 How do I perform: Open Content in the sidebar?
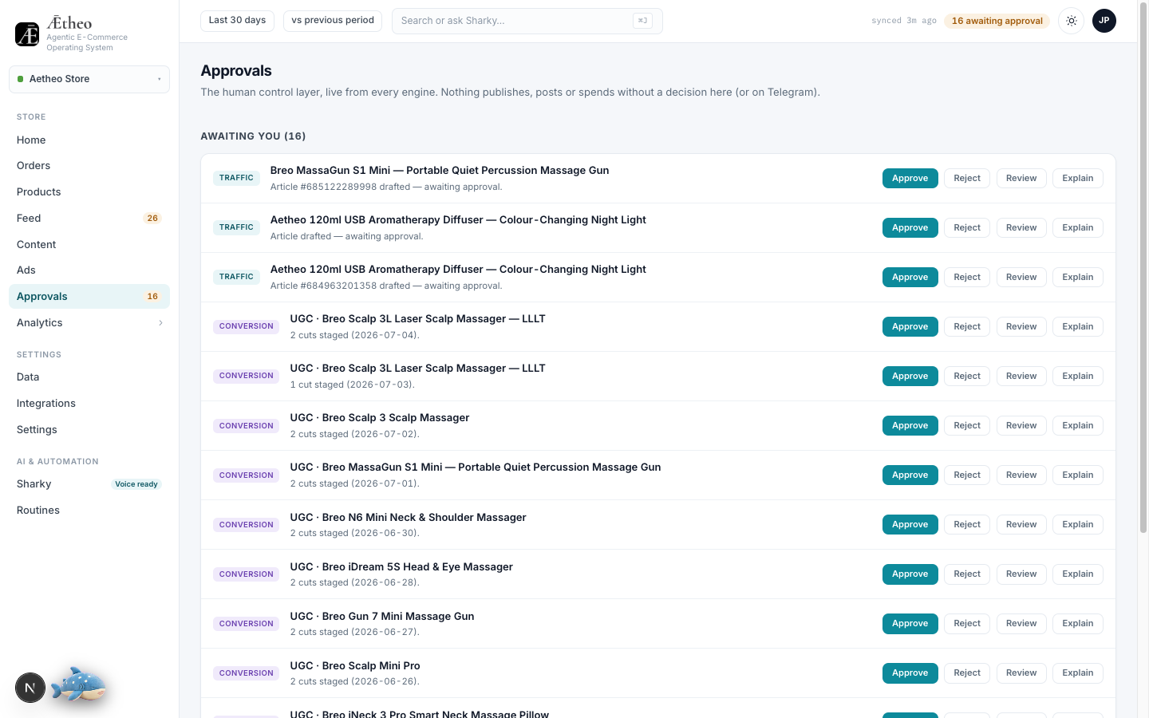pyautogui.click(x=89, y=245)
